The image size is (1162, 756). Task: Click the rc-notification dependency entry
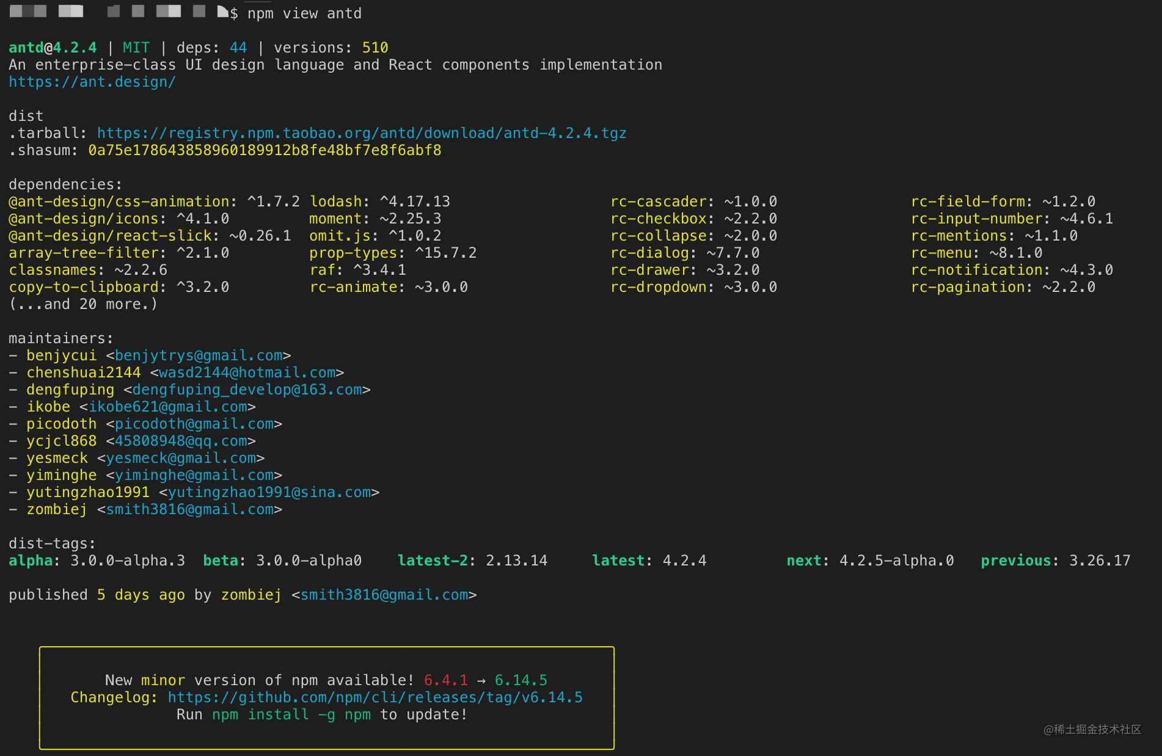click(1012, 270)
